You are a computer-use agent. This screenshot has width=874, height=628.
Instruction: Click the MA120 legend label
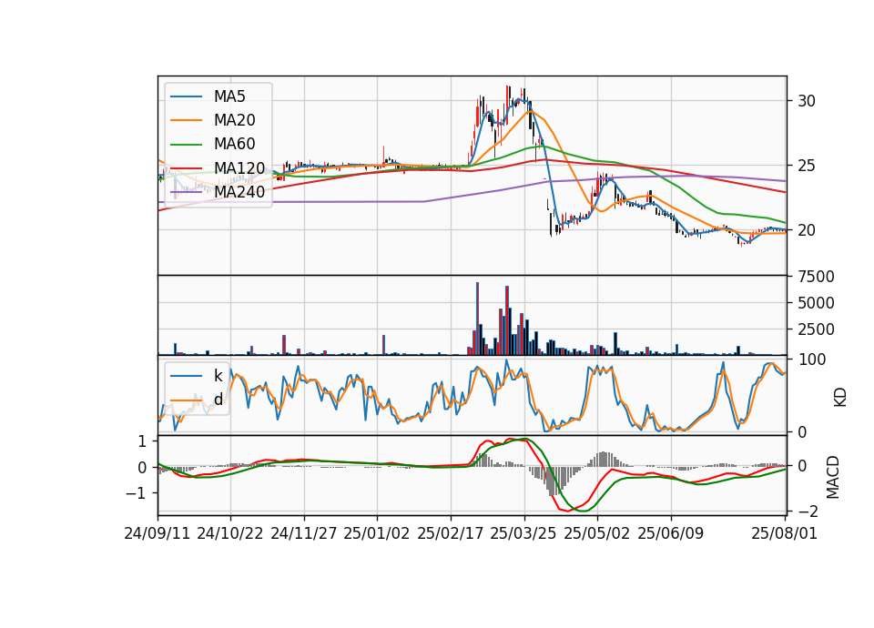click(239, 168)
